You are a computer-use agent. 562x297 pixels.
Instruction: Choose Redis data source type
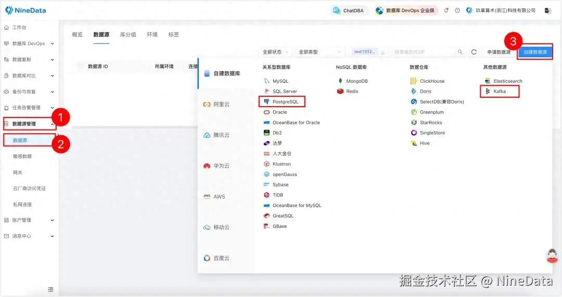(348, 92)
